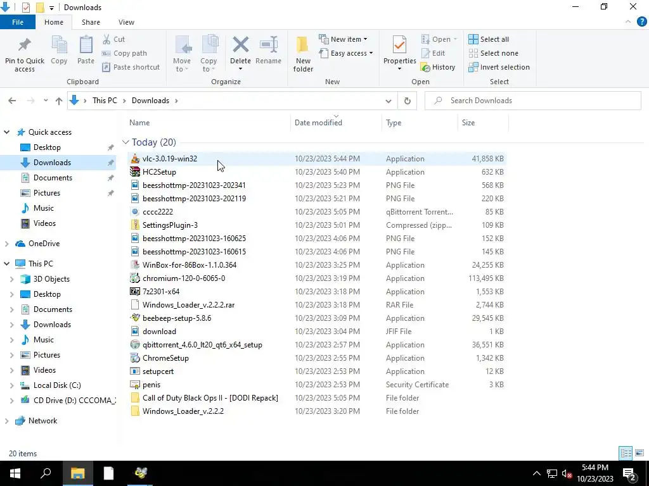Switch to the Home ribbon tab

pyautogui.click(x=54, y=22)
